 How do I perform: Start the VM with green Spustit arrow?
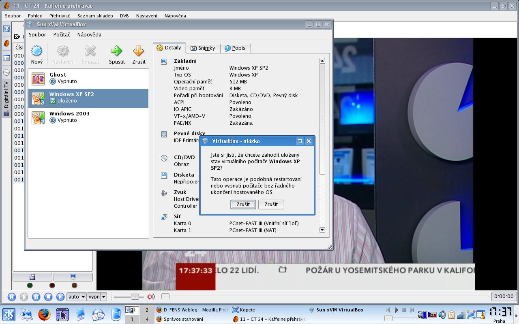click(117, 55)
